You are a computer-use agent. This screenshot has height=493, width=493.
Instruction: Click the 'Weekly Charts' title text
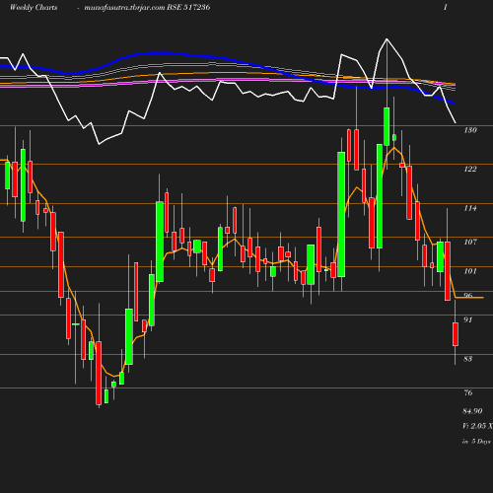34,8
